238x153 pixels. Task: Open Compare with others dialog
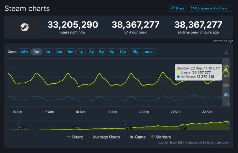click(x=210, y=8)
